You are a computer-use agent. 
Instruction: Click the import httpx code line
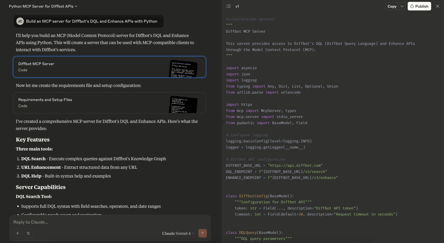[239, 104]
